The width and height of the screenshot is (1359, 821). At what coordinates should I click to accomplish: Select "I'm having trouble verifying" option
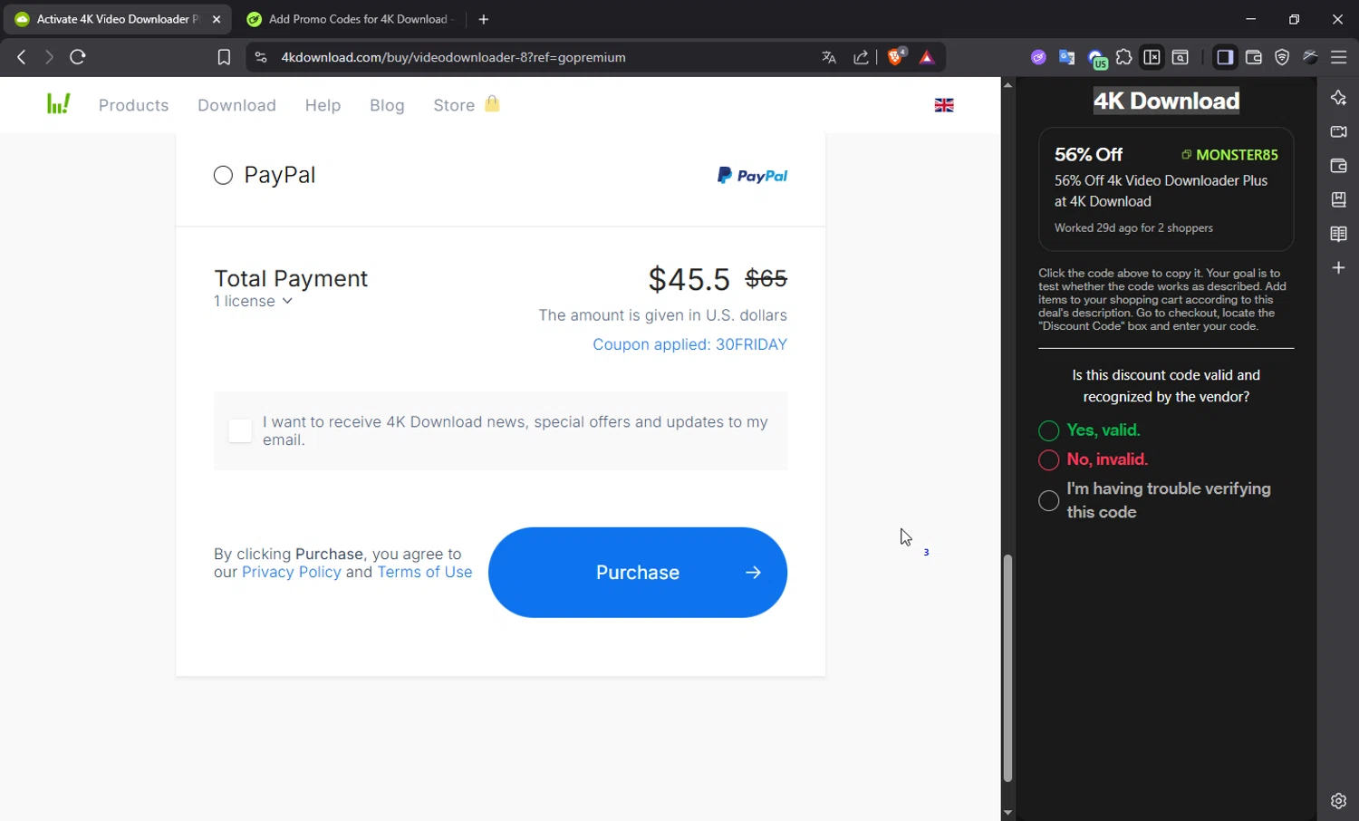pos(1048,500)
